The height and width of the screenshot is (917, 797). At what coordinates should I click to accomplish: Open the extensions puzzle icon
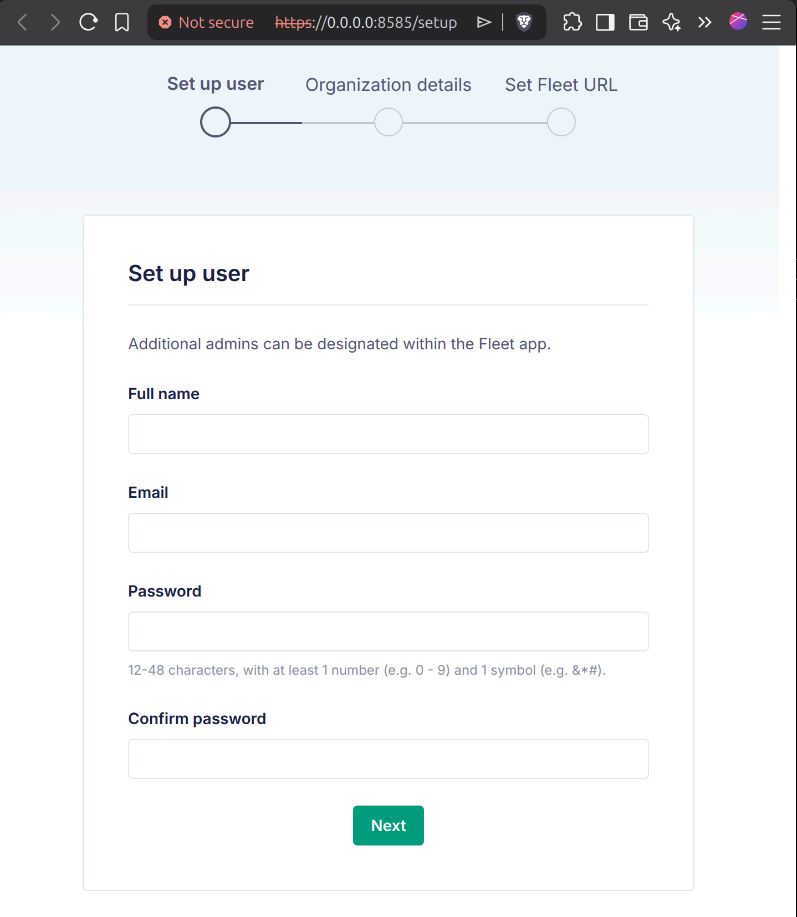pyautogui.click(x=572, y=22)
